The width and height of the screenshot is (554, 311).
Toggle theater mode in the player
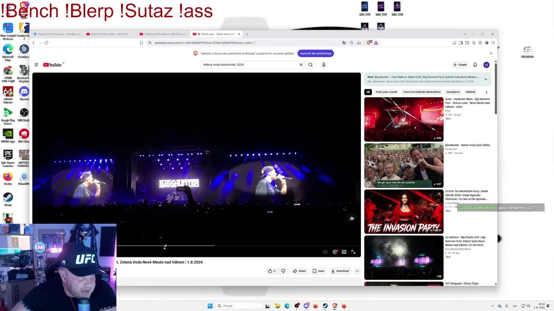[x=344, y=252]
